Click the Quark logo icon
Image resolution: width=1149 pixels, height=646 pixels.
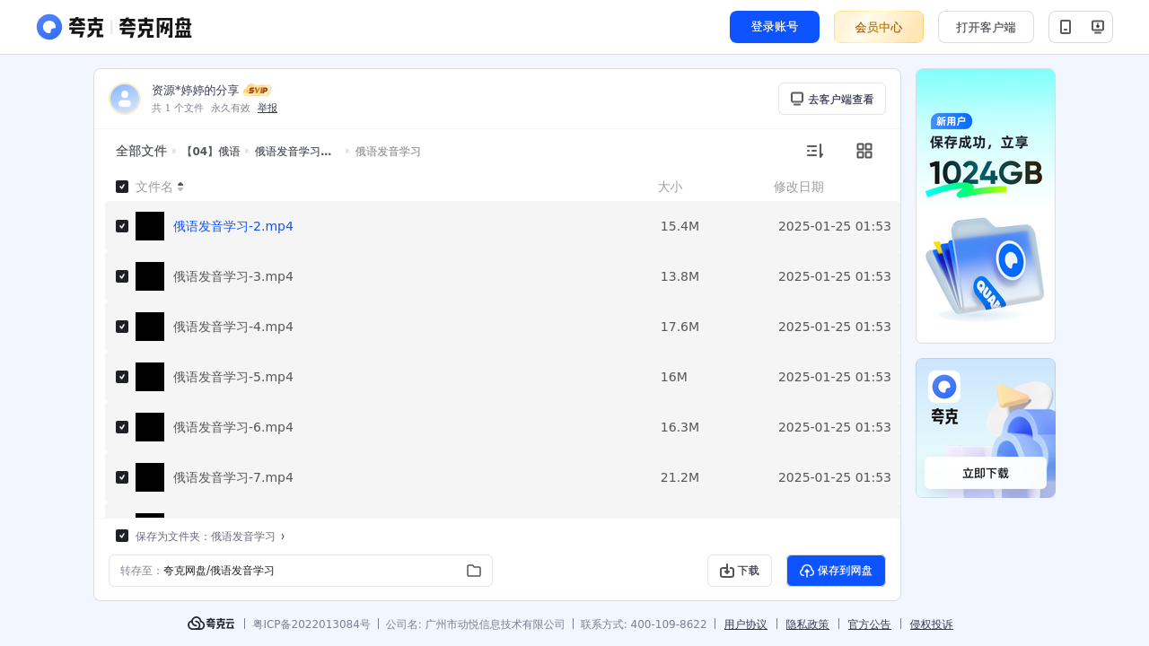[x=49, y=27]
